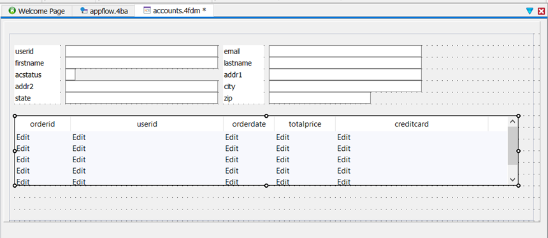Select the firstname label
This screenshot has width=548, height=238.
[30, 63]
